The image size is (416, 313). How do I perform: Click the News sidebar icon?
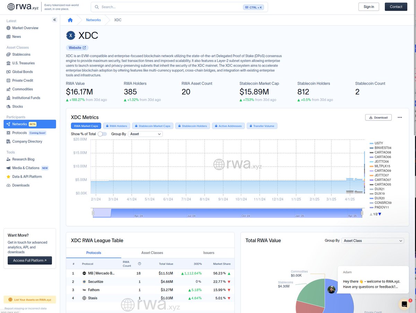coord(9,37)
